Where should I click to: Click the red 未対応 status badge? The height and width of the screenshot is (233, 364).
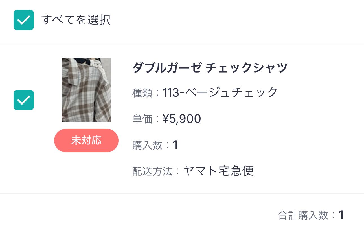click(86, 141)
